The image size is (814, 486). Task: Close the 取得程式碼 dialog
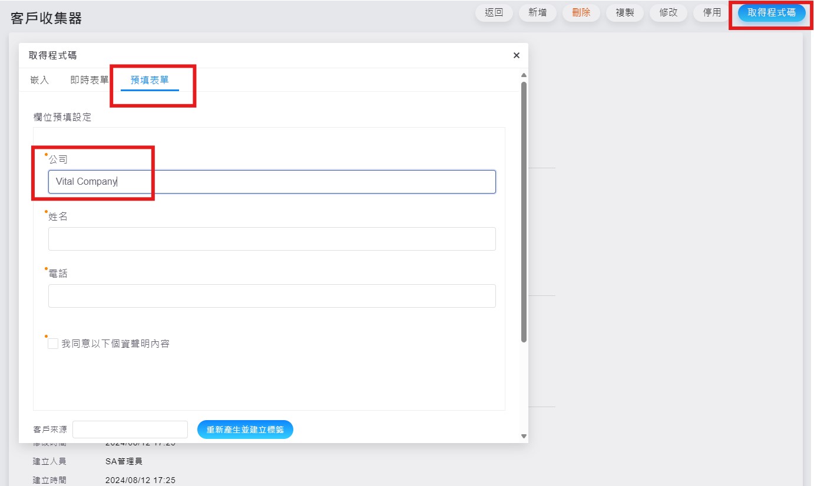[x=516, y=55]
